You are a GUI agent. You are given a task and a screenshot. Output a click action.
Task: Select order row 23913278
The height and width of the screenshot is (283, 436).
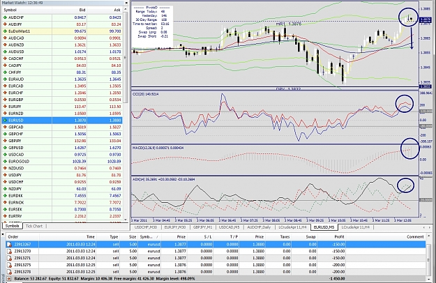[x=216, y=272]
